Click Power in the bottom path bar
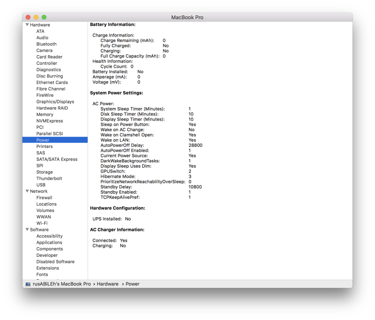Image resolution: width=375 pixels, height=320 pixels. 133,284
